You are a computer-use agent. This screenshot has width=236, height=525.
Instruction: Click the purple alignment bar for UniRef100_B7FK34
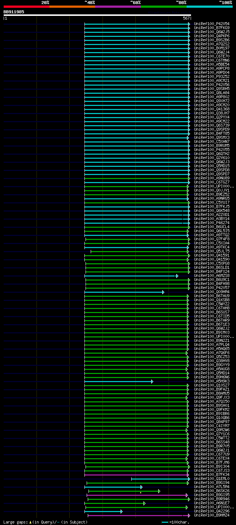coord(136,475)
